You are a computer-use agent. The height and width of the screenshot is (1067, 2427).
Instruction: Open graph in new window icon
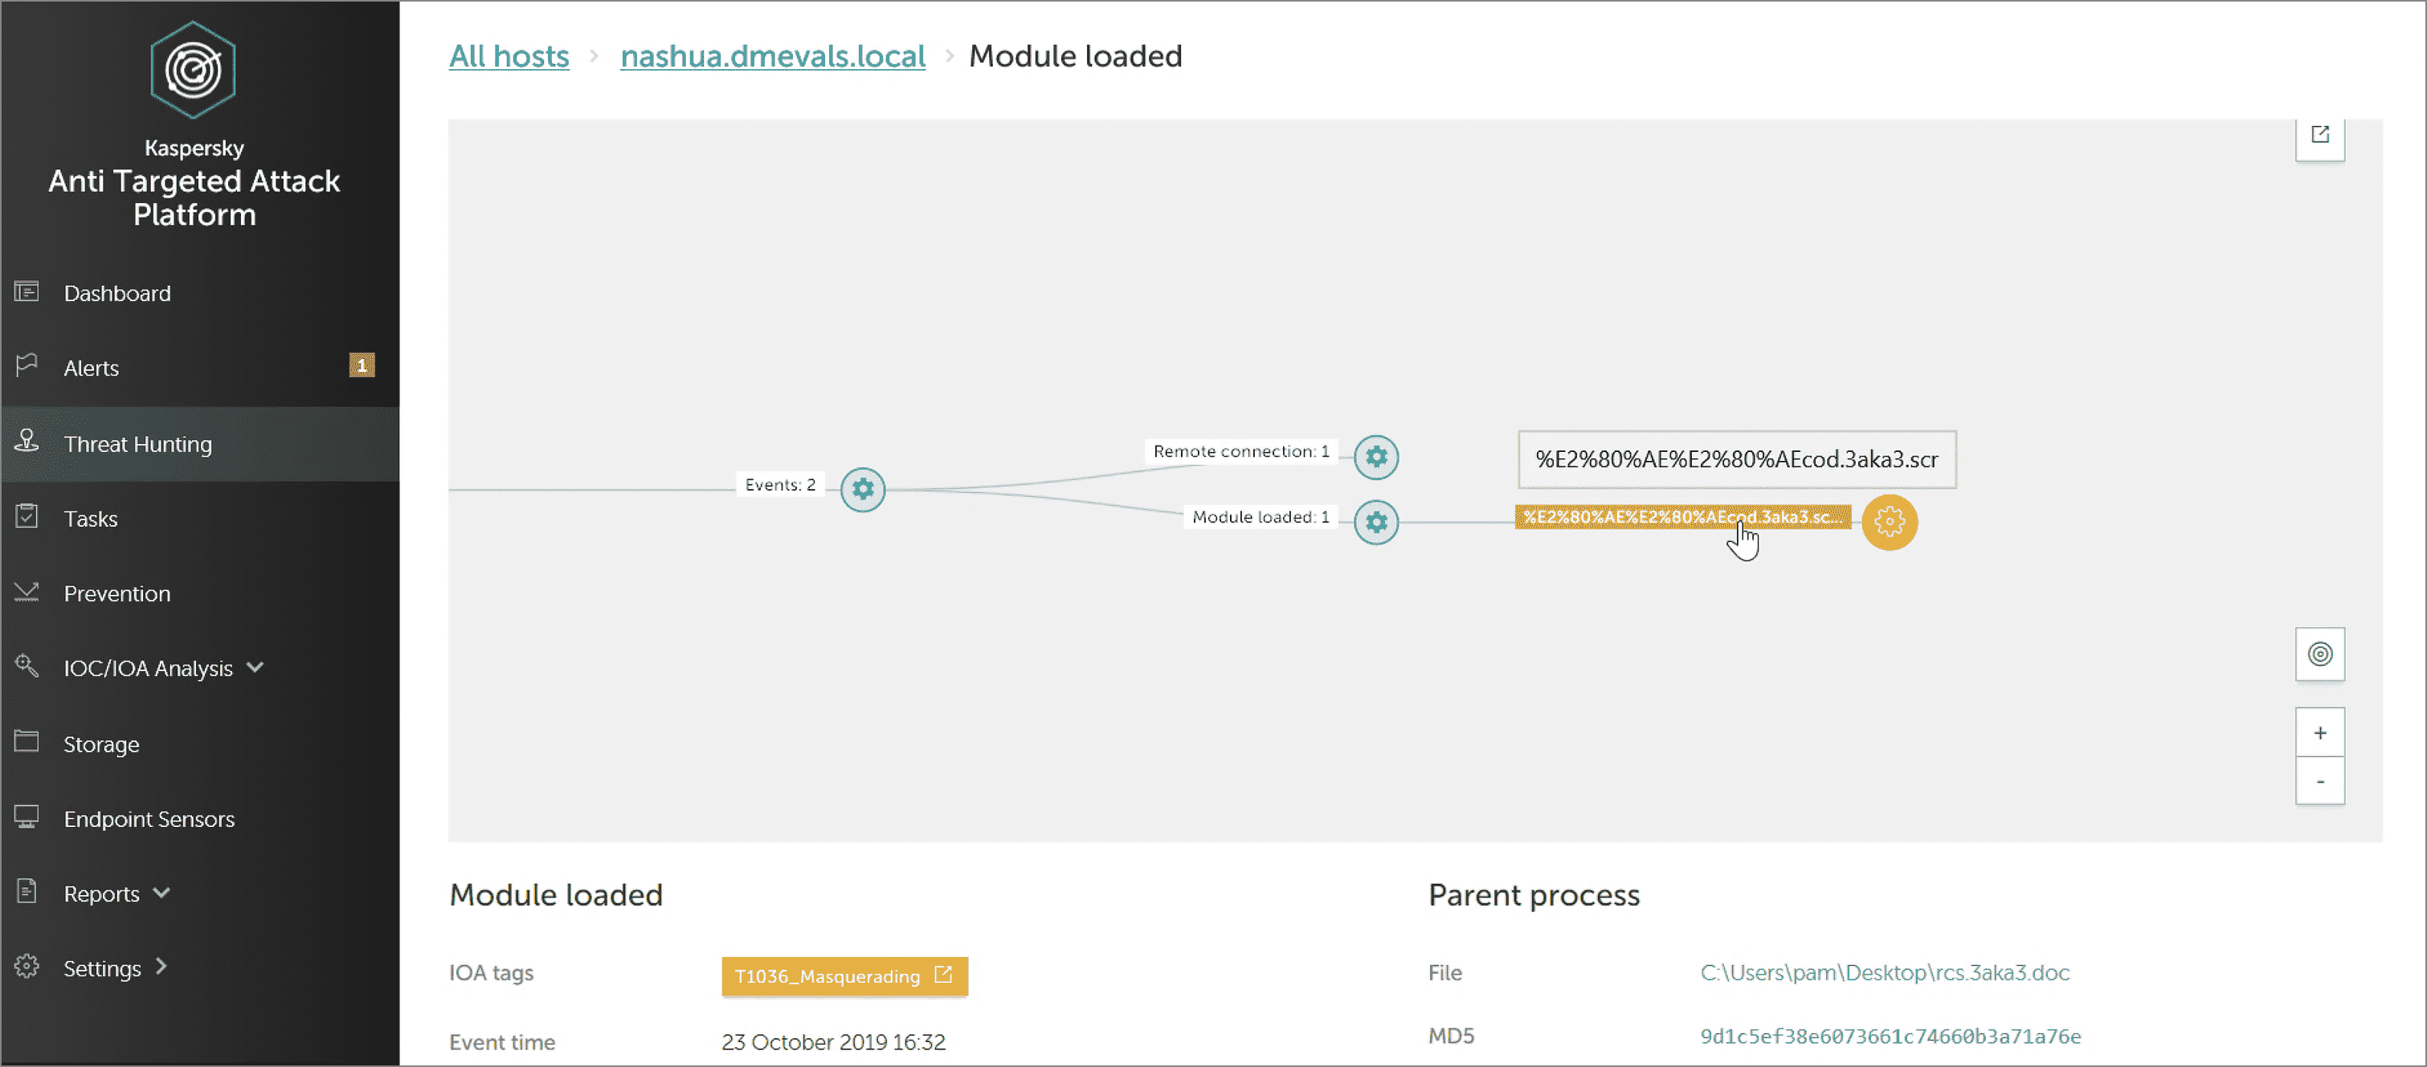tap(2319, 135)
